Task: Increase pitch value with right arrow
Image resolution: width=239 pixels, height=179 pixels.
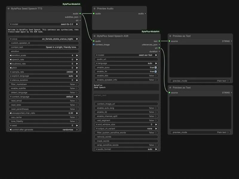Action: click(77, 68)
